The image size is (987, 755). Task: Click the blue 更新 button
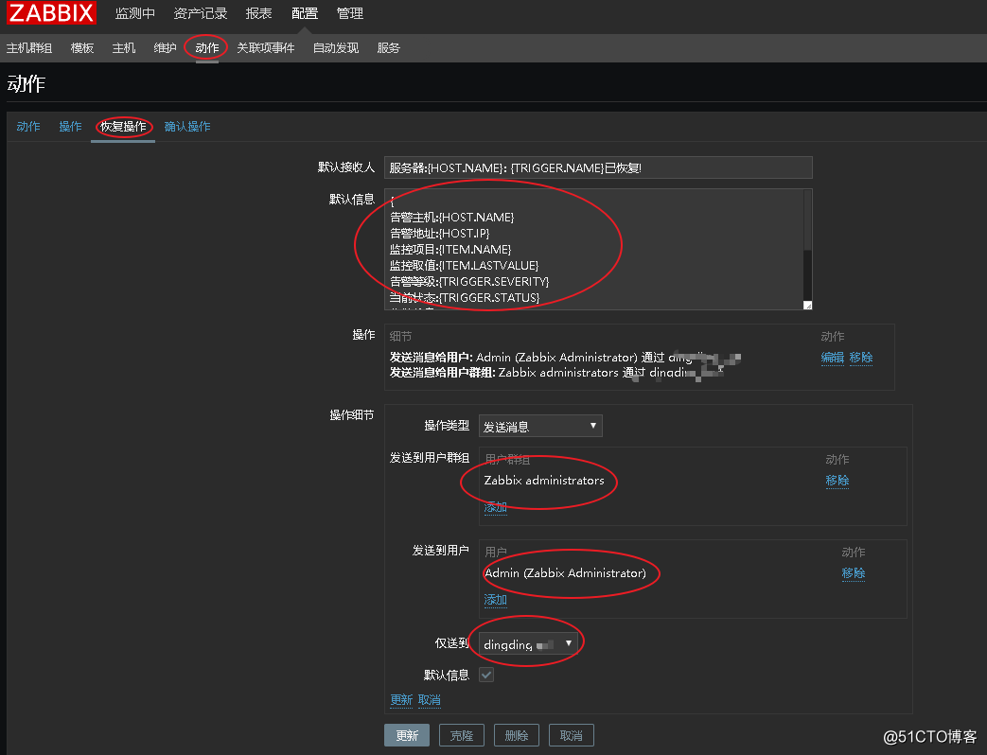407,735
